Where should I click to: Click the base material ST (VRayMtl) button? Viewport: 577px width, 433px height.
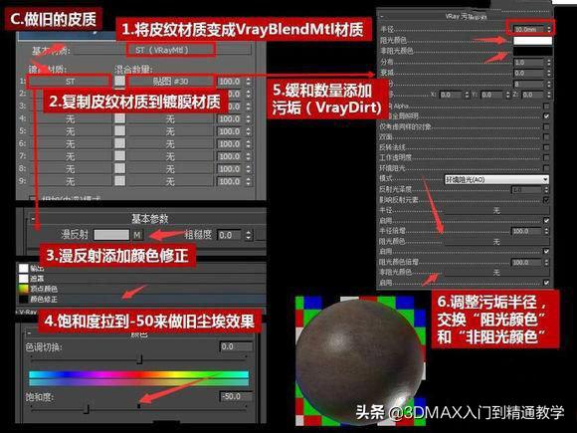tap(170, 50)
